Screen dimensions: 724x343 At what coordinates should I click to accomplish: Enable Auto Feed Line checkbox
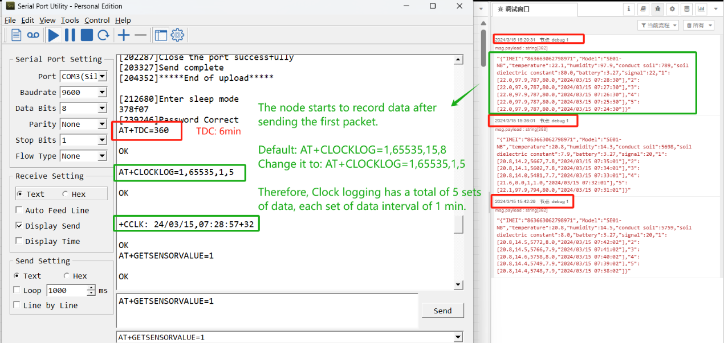pos(18,210)
